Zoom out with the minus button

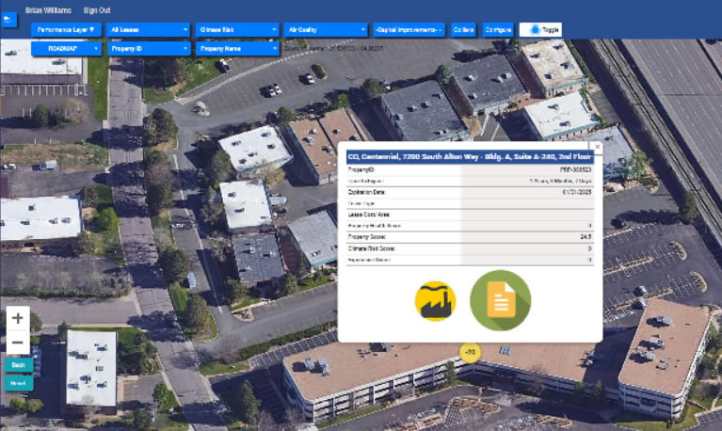click(18, 342)
